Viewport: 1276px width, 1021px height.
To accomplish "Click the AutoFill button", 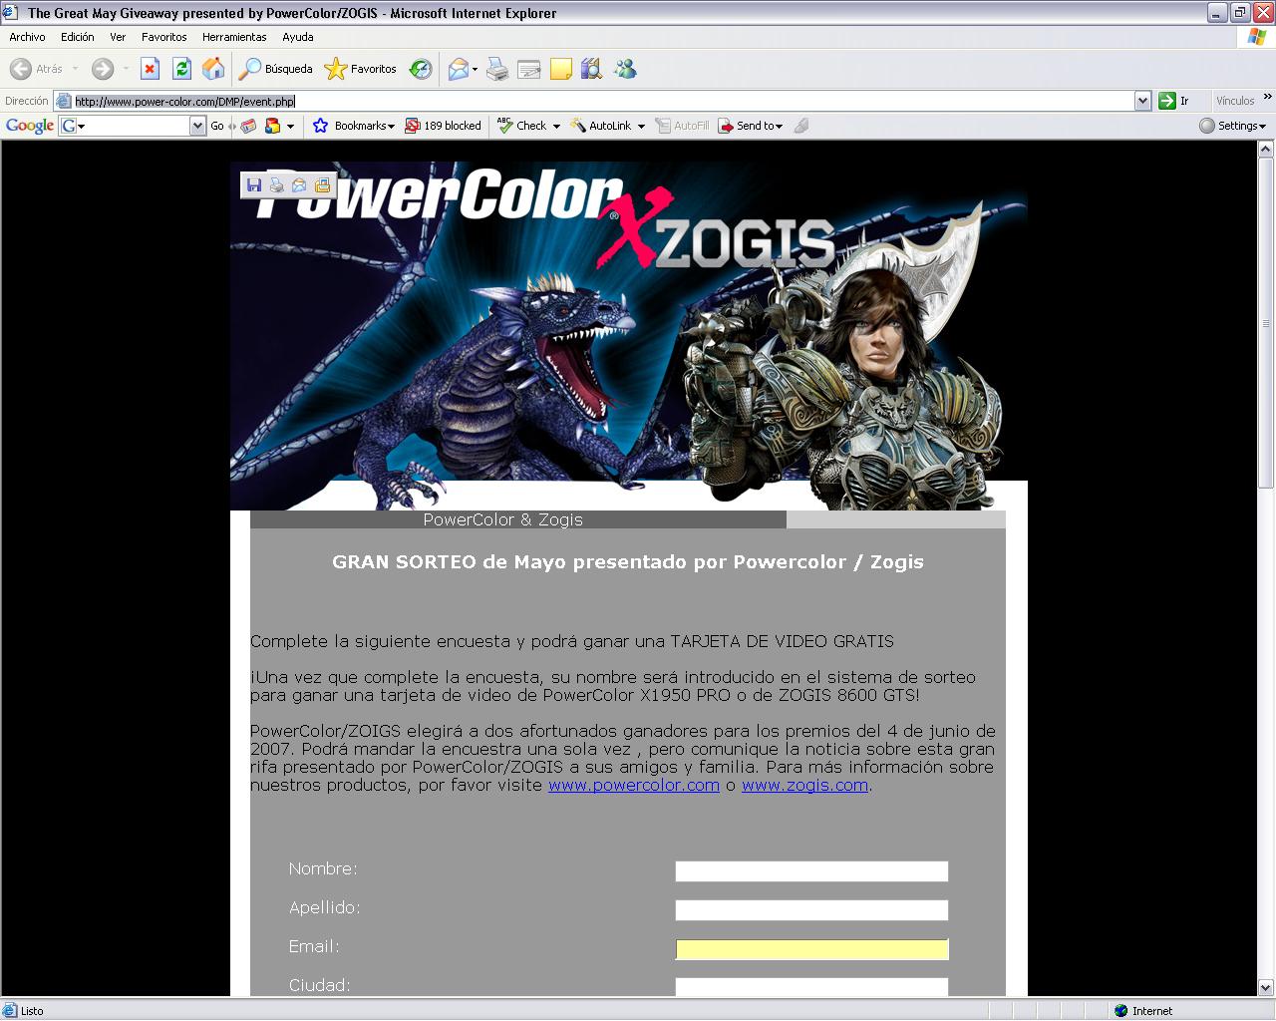I will pyautogui.click(x=682, y=126).
